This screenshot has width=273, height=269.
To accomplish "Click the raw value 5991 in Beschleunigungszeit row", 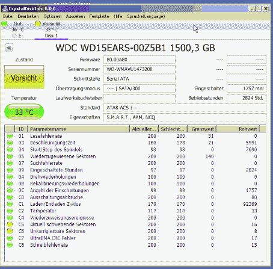I will click(251, 143).
